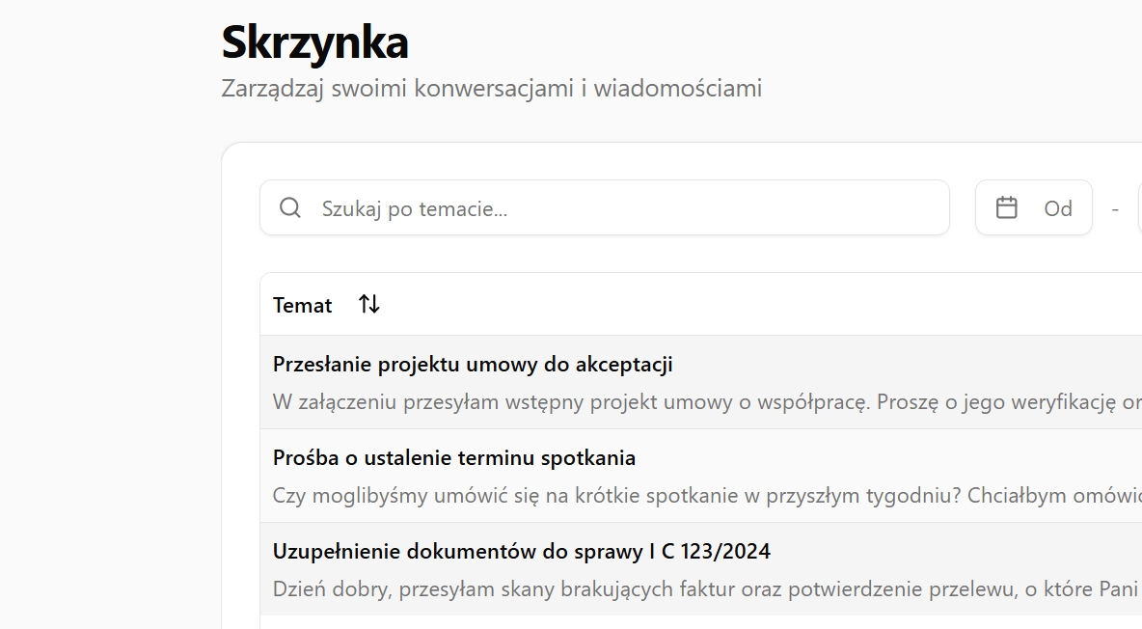Click into the Szukaj po temacie search field
The height and width of the screenshot is (629, 1142).
coord(579,207)
